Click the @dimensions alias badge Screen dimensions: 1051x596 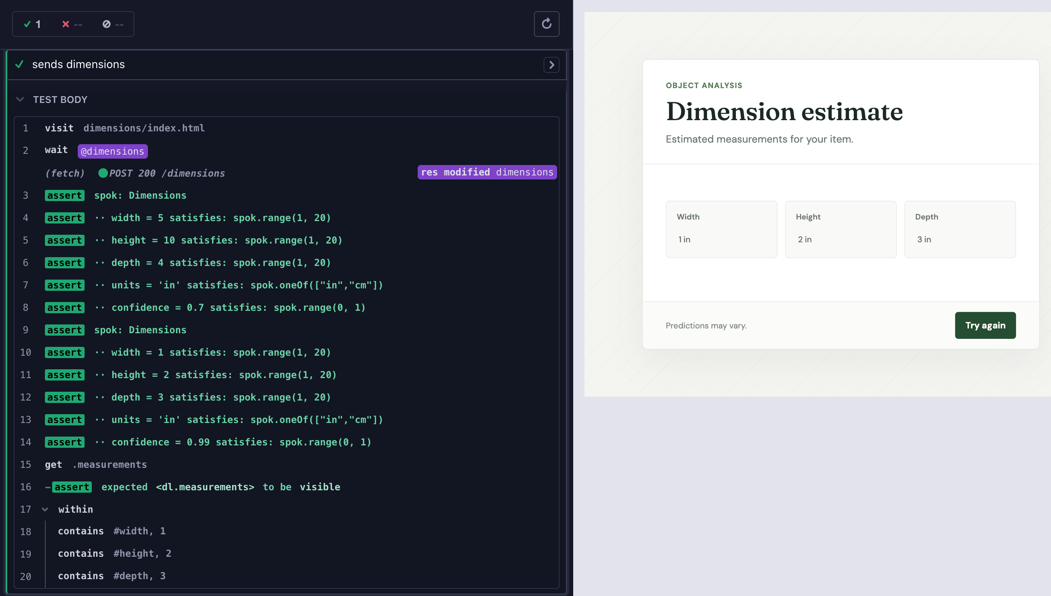click(x=113, y=151)
